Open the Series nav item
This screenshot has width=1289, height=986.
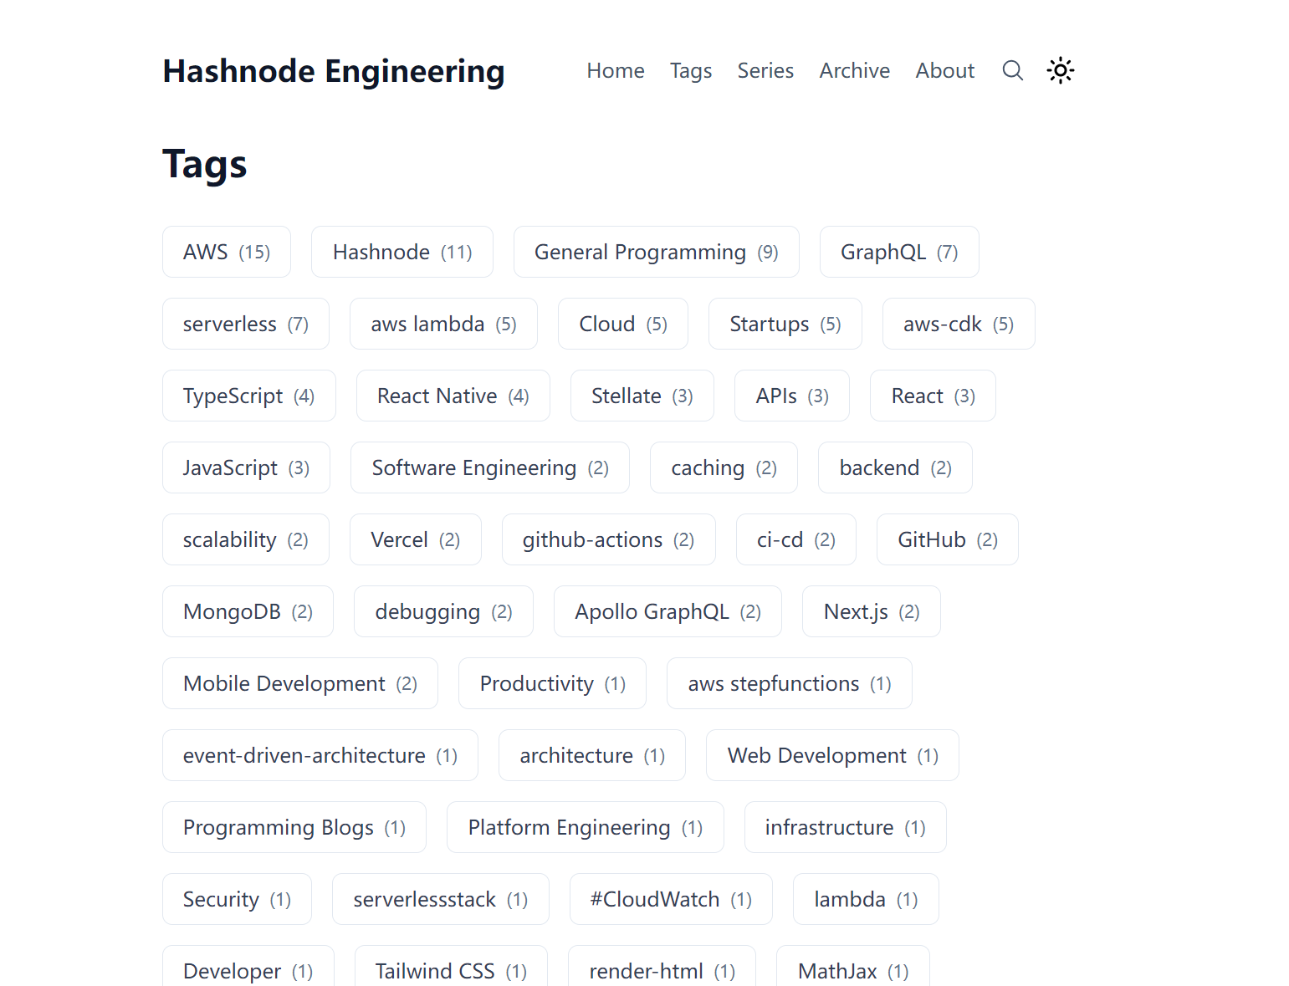coord(765,70)
